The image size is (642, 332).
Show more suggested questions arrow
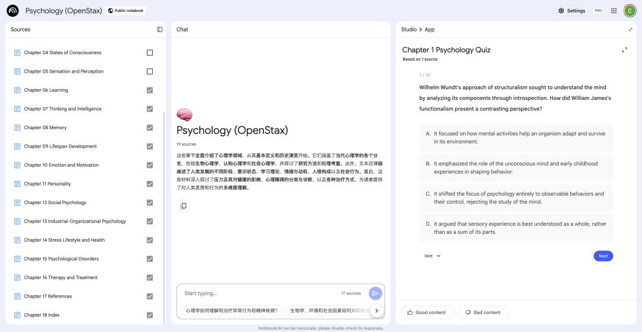tap(376, 311)
